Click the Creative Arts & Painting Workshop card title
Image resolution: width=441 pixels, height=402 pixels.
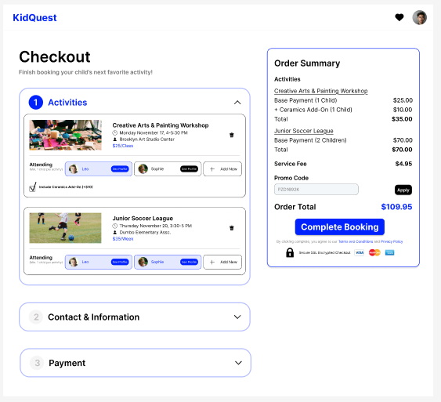pos(161,125)
